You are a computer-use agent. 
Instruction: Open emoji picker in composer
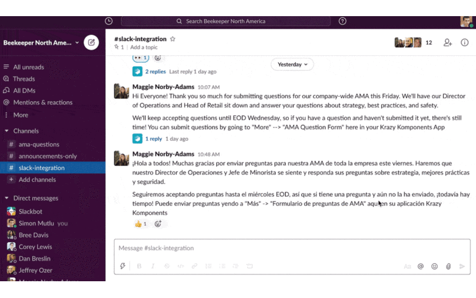(434, 266)
